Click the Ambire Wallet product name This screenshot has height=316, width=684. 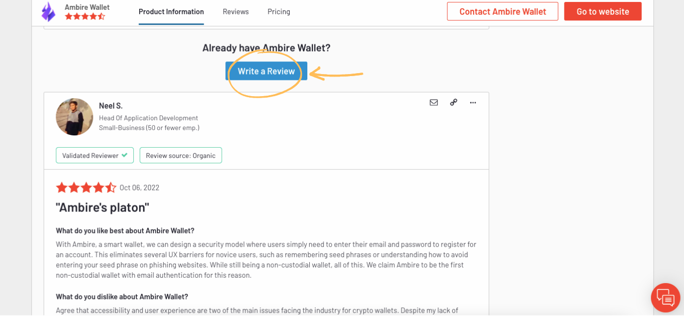[x=87, y=7]
